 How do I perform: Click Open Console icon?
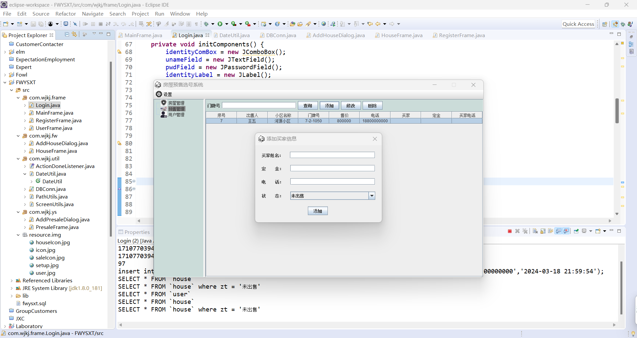pos(598,231)
